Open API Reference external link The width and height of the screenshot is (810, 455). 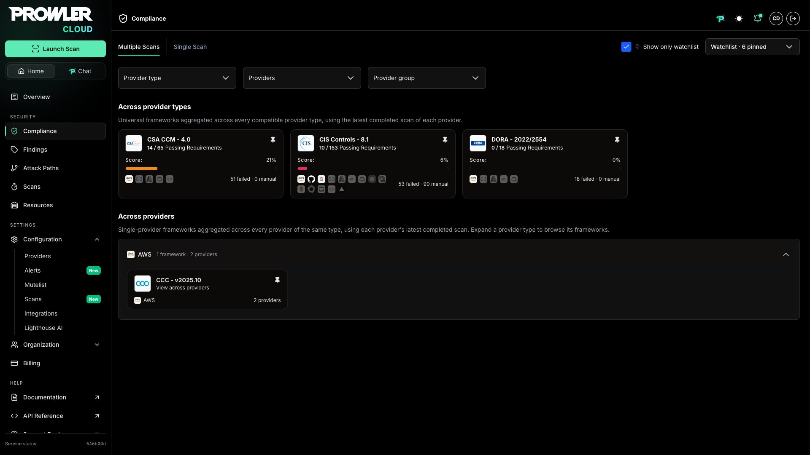(55, 416)
